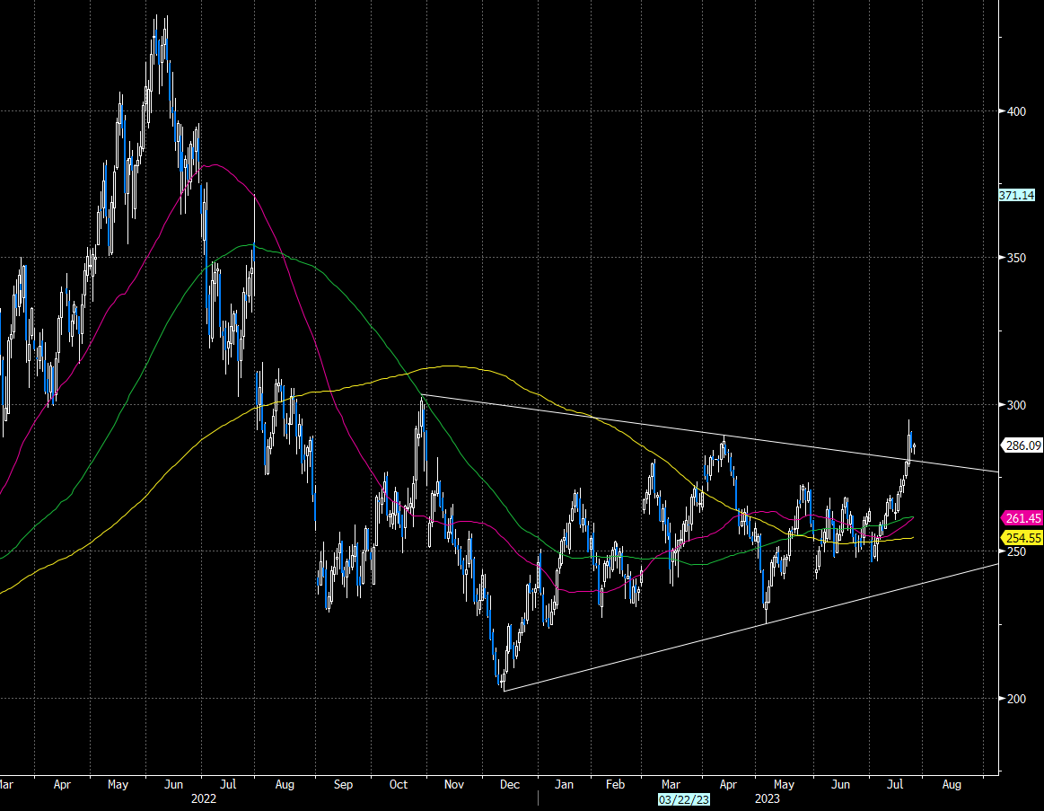
Task: Click the Mar label under 2023
Action: pos(671,784)
